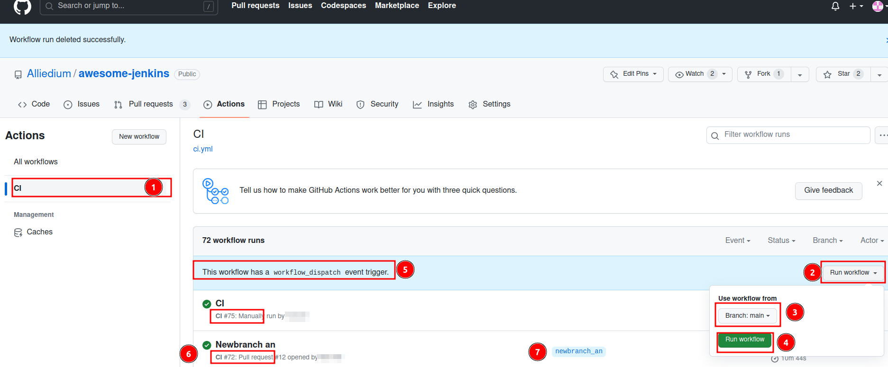This screenshot has height=367, width=888.
Task: Choose branch via Branch: main selector
Action: (747, 316)
